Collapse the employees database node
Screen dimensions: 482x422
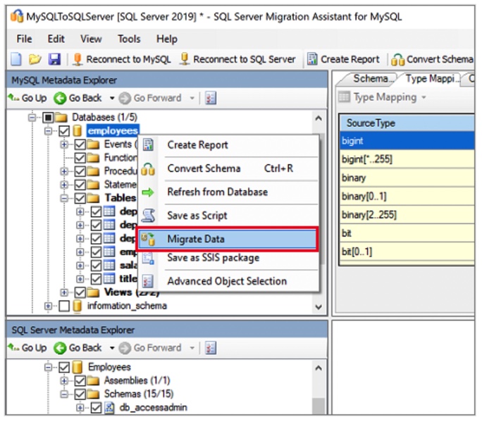click(48, 131)
